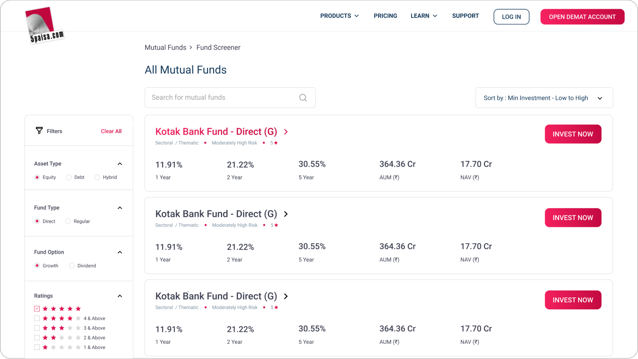
Task: Check the 3 & Above rating checkbox
Action: click(37, 328)
